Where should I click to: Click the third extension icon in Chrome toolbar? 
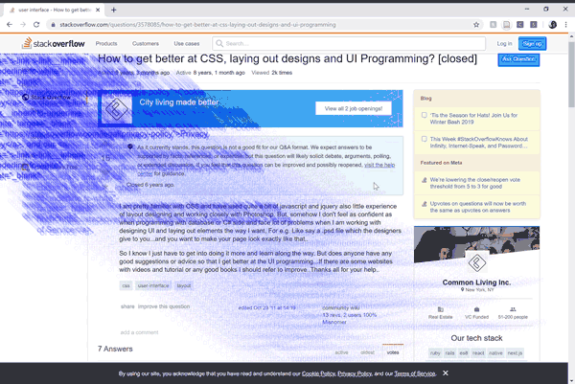pos(520,25)
